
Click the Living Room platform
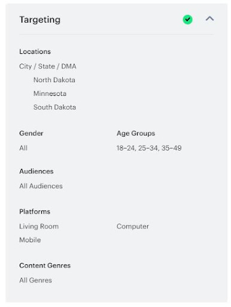click(39, 227)
